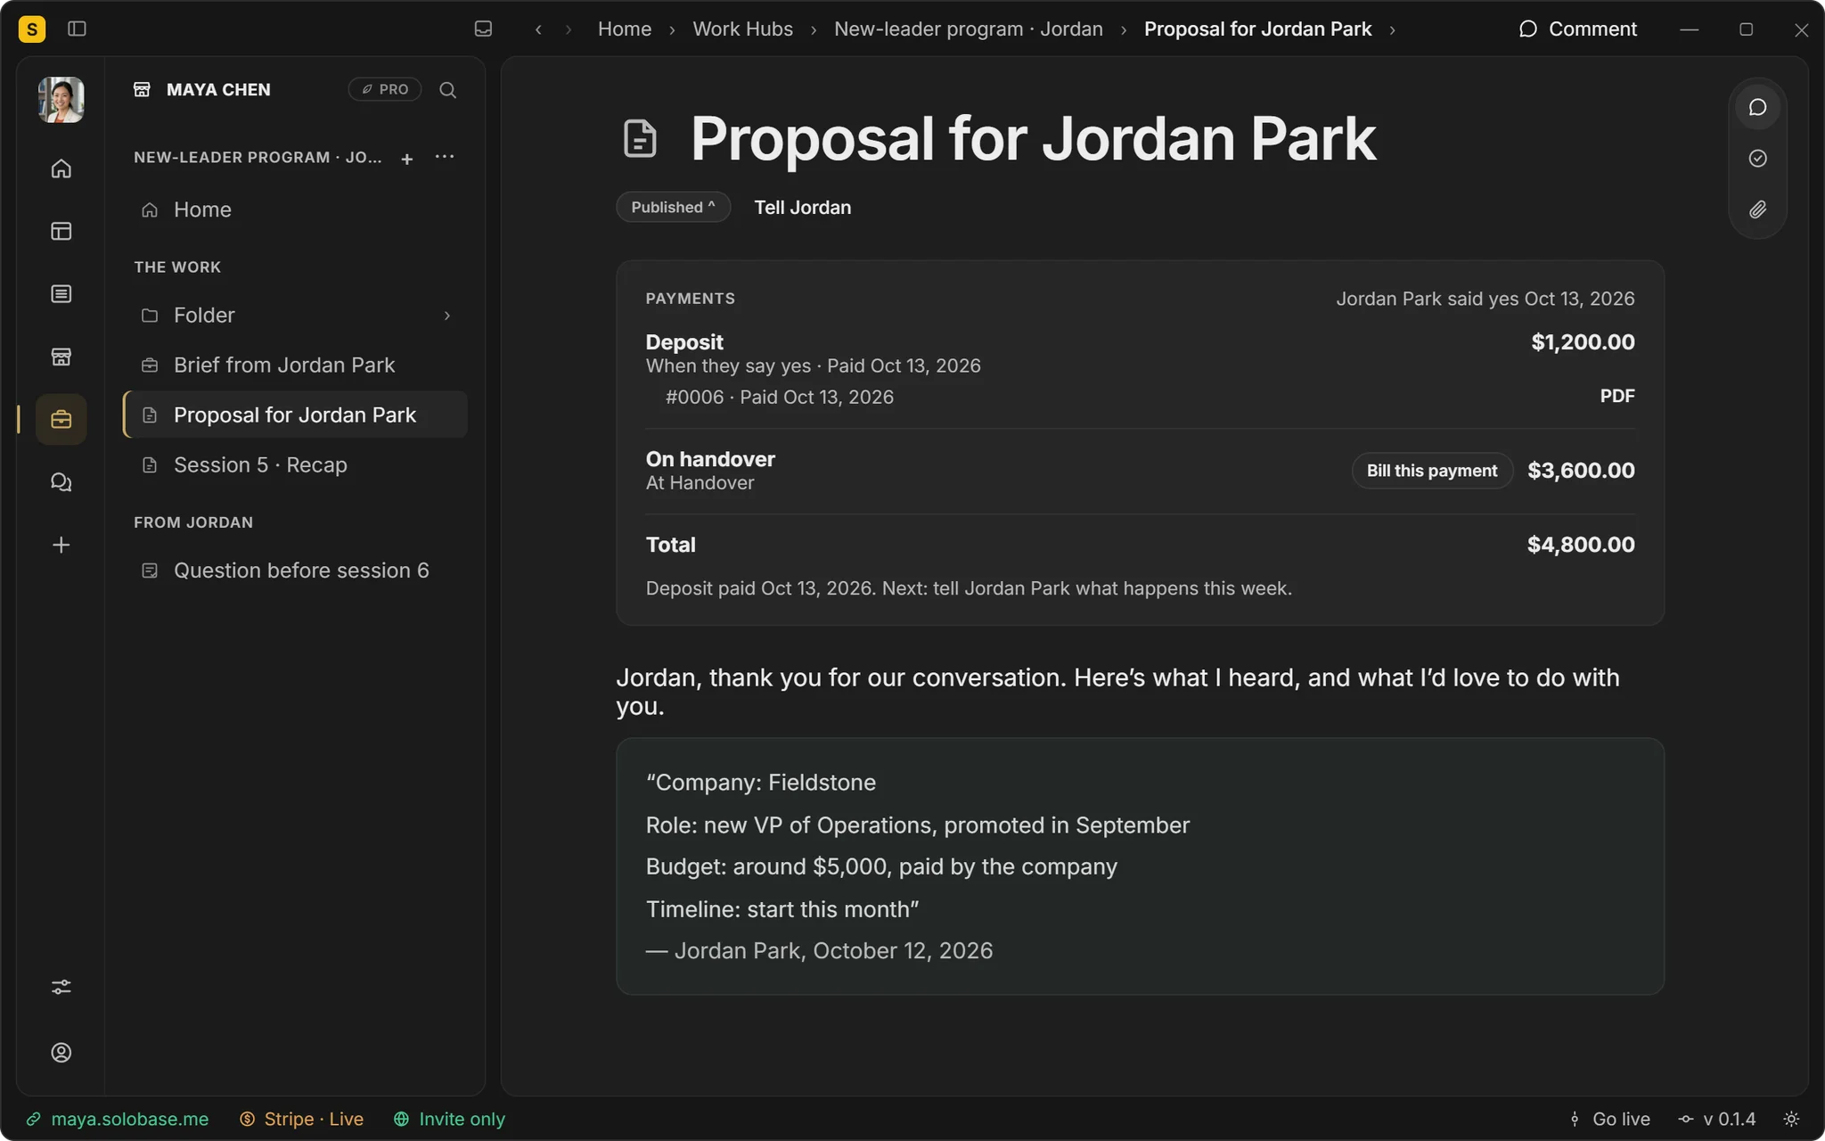Click Stripe · Live status
Screen dimensions: 1825x1141
[302, 1119]
